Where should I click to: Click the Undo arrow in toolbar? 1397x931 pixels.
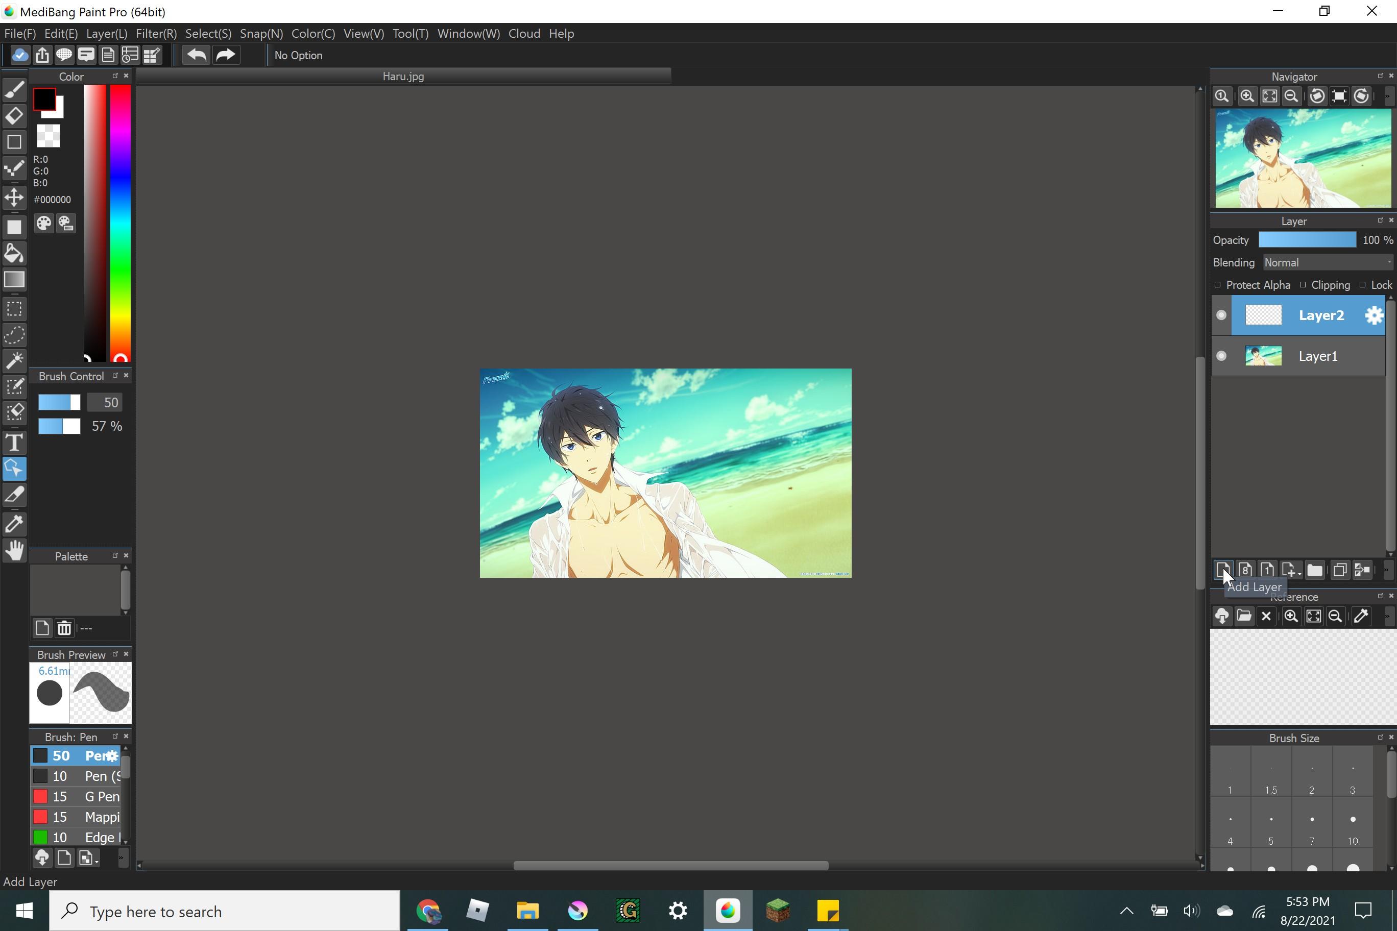click(196, 55)
